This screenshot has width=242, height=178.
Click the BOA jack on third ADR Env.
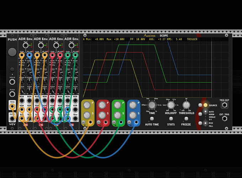pos(52,100)
